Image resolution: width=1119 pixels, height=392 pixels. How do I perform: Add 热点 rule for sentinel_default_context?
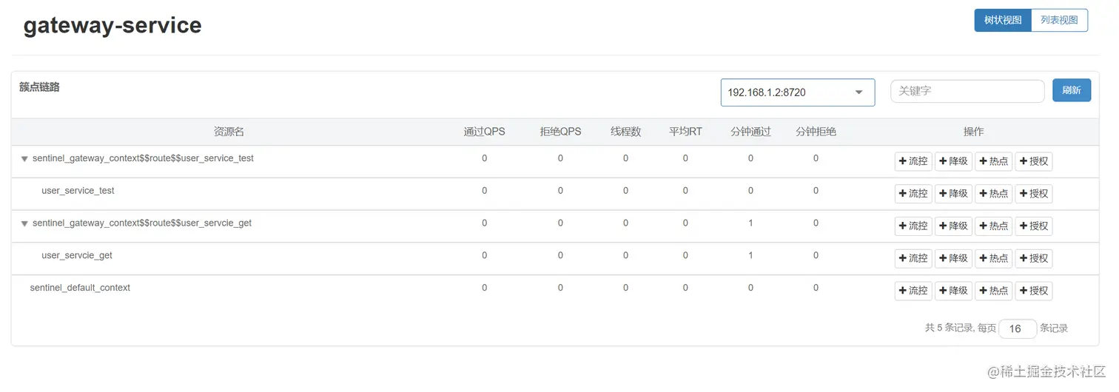click(x=993, y=291)
